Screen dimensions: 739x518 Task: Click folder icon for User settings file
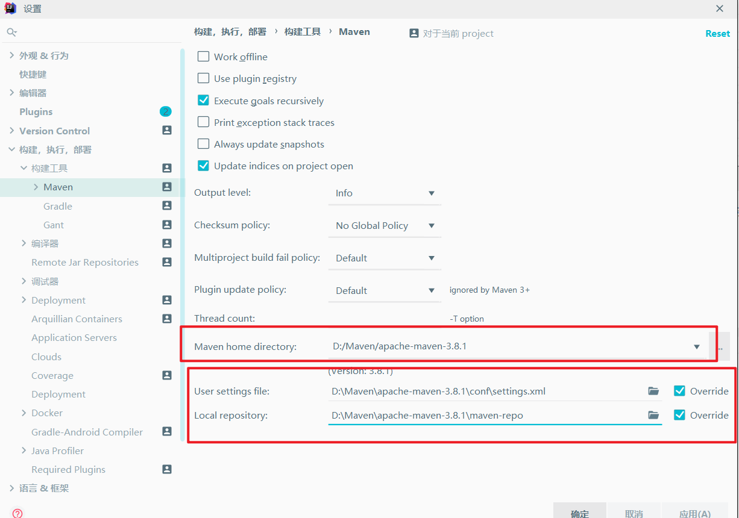click(653, 391)
